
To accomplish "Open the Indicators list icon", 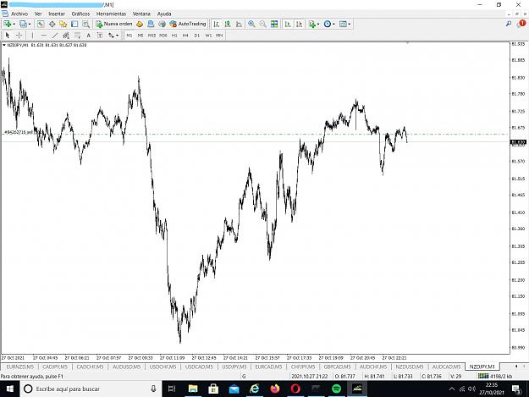I will [x=312, y=24].
